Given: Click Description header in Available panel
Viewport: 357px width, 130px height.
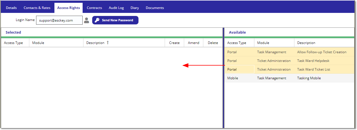Looking at the screenshot, I should tap(324, 43).
